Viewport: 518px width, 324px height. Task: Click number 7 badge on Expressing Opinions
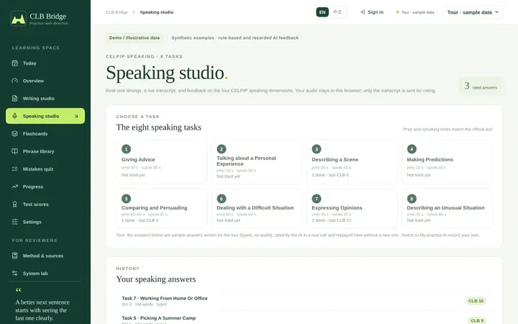click(317, 199)
